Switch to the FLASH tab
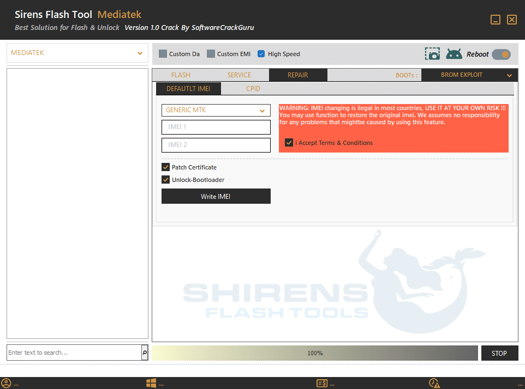 [181, 75]
